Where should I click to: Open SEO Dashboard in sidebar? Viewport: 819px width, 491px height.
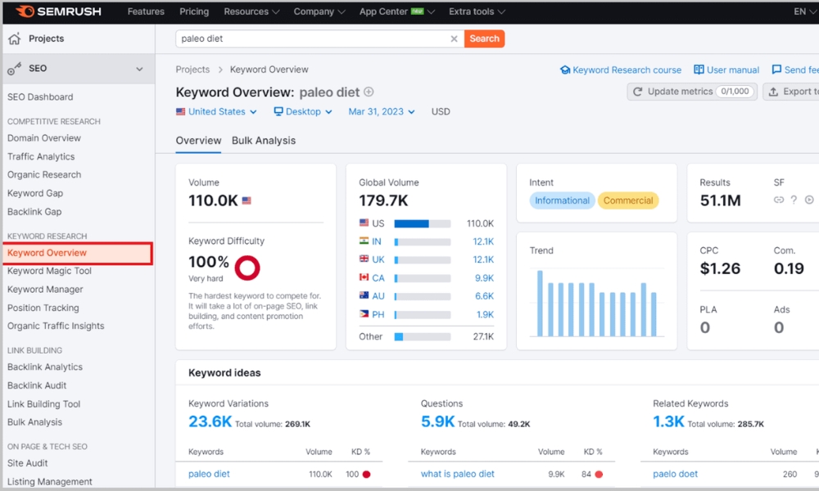[40, 97]
